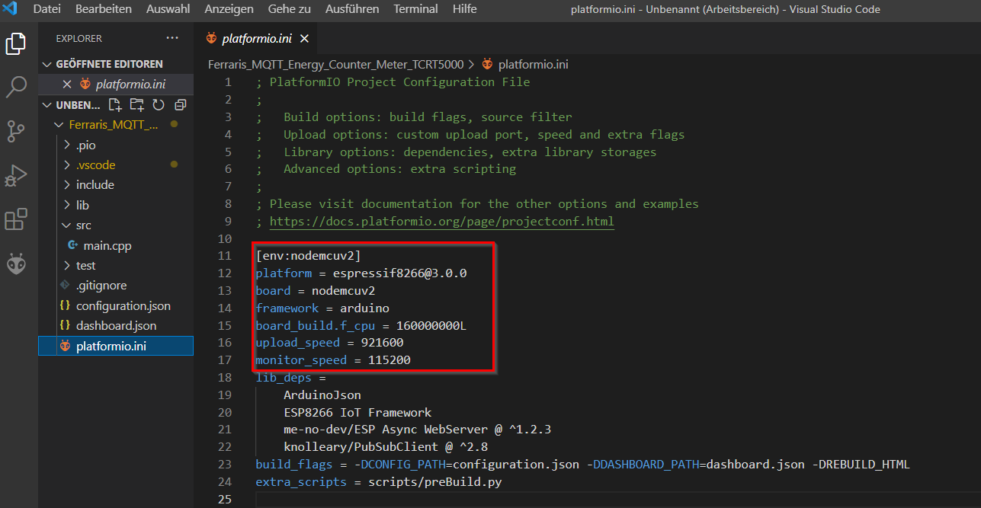
Task: Create a new file in workspace
Action: coord(115,104)
